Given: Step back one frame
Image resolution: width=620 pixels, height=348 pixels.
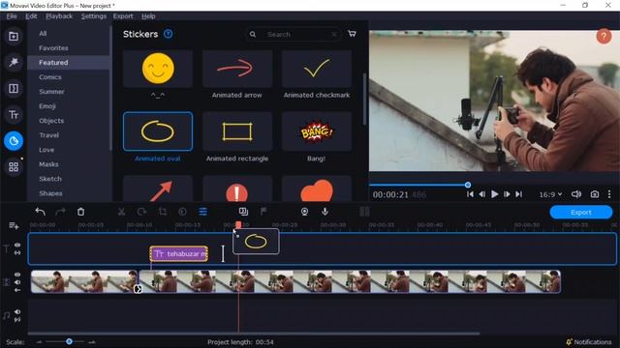Looking at the screenshot, I should point(482,194).
